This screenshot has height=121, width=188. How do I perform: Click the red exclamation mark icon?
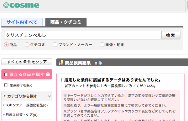[x=61, y=80]
